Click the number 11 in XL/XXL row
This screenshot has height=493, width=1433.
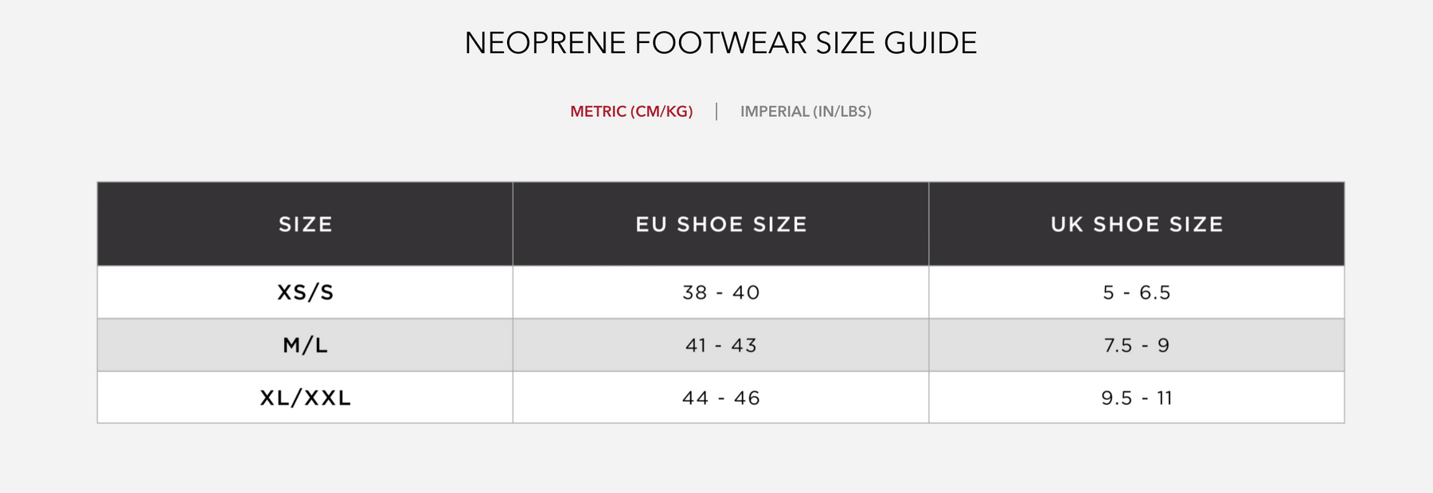click(1165, 398)
